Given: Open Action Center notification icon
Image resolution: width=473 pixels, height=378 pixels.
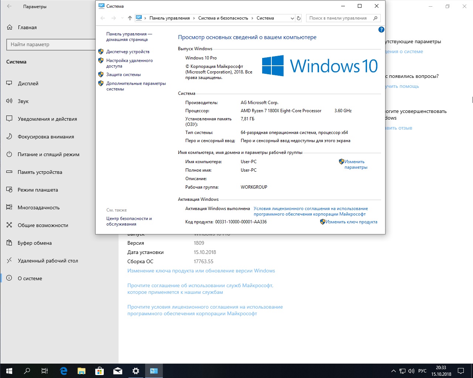Looking at the screenshot, I should pos(461,371).
